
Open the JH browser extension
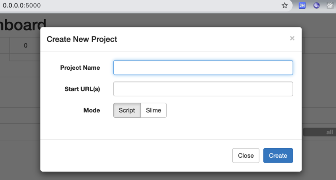click(x=302, y=5)
